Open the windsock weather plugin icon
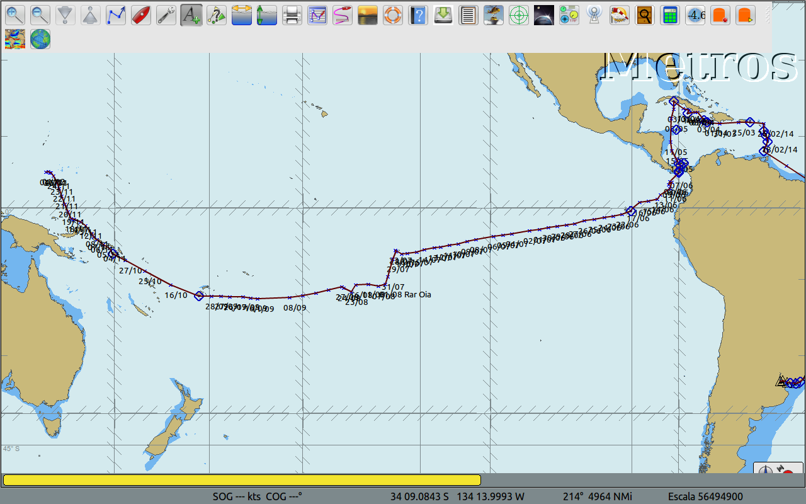Viewport: 806px width, 504px height. pyautogui.click(x=620, y=14)
